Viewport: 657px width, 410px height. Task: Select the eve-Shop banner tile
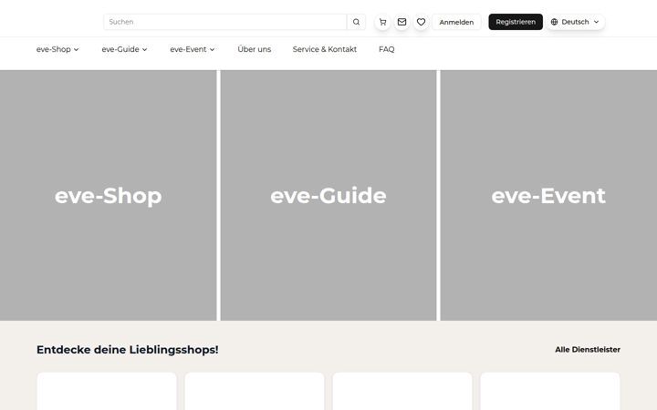(x=108, y=195)
